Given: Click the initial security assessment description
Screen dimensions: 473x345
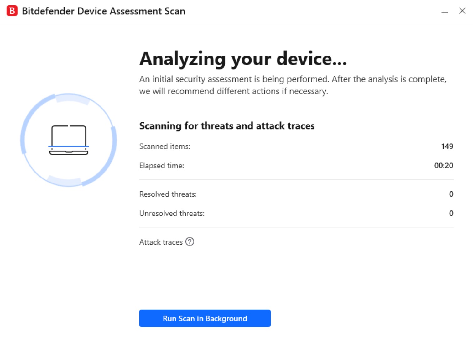Looking at the screenshot, I should [293, 85].
